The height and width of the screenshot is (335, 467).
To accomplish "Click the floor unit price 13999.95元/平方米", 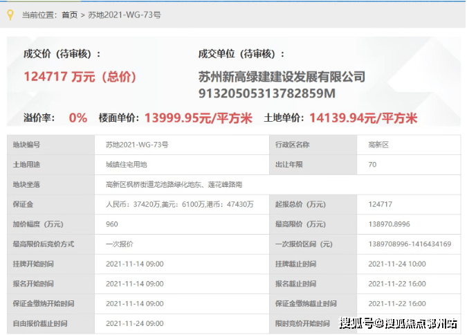I will pyautogui.click(x=199, y=118).
